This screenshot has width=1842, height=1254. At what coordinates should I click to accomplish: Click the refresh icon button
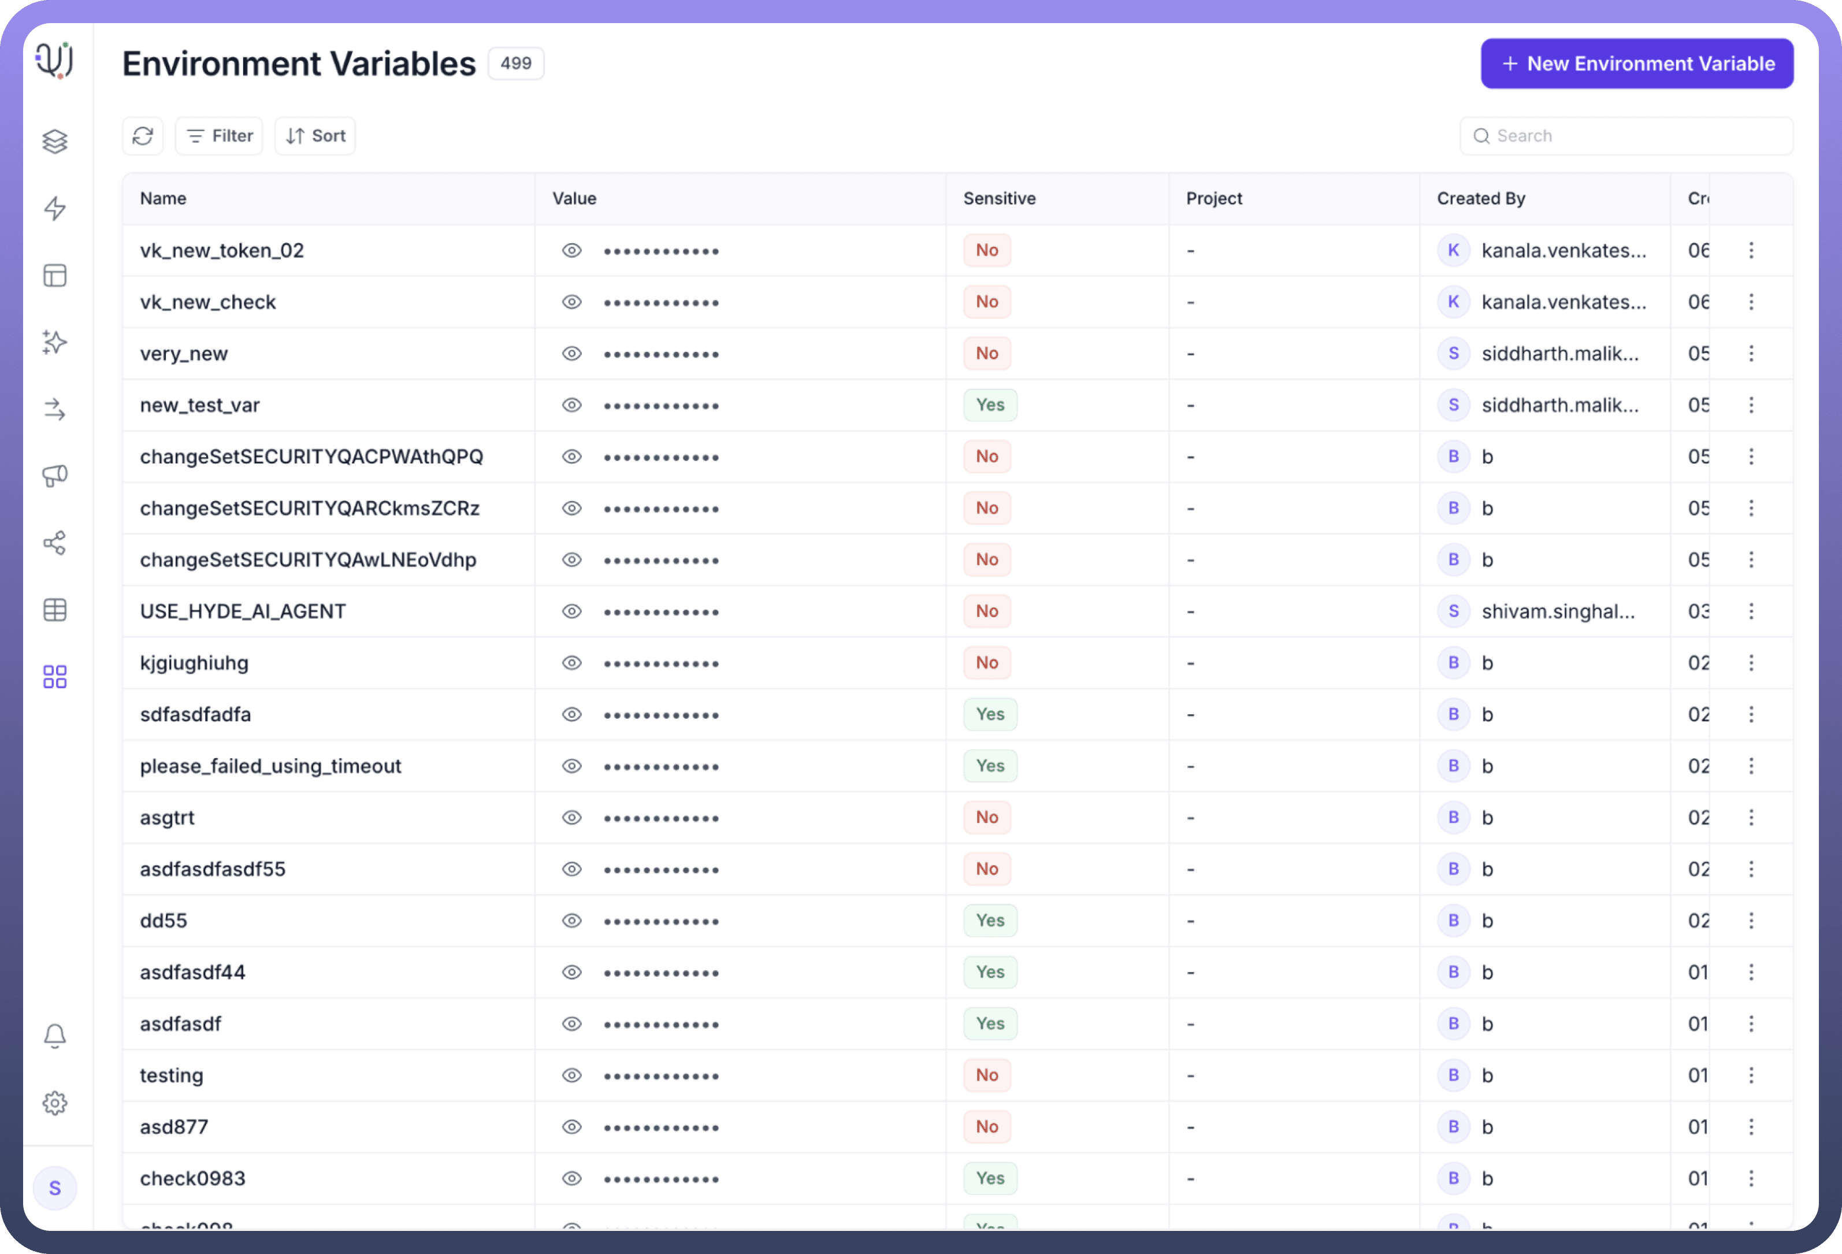pos(143,136)
